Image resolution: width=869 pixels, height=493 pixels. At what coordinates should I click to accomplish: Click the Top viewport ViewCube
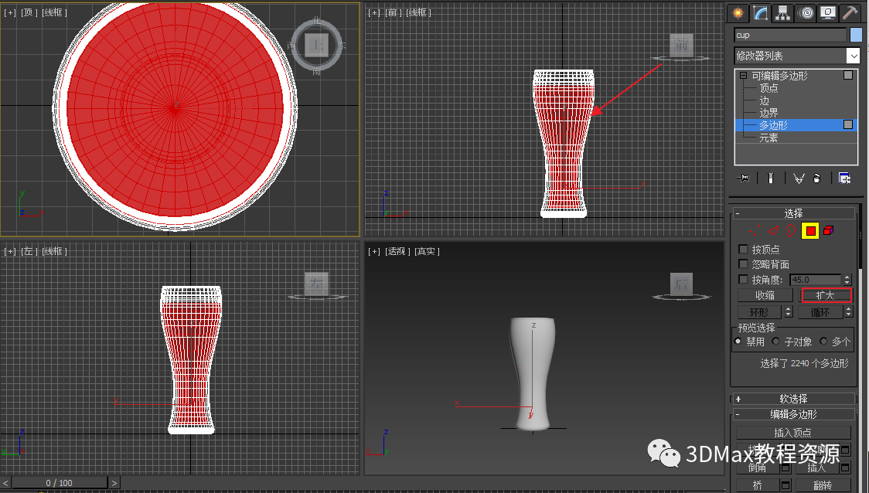[x=316, y=46]
